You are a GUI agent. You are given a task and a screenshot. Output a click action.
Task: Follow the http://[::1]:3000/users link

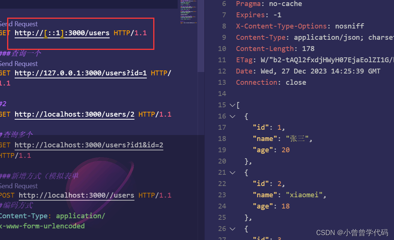61,33
